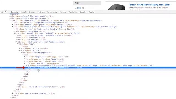
Task: Click the Color facet heading
Action: point(77,3)
